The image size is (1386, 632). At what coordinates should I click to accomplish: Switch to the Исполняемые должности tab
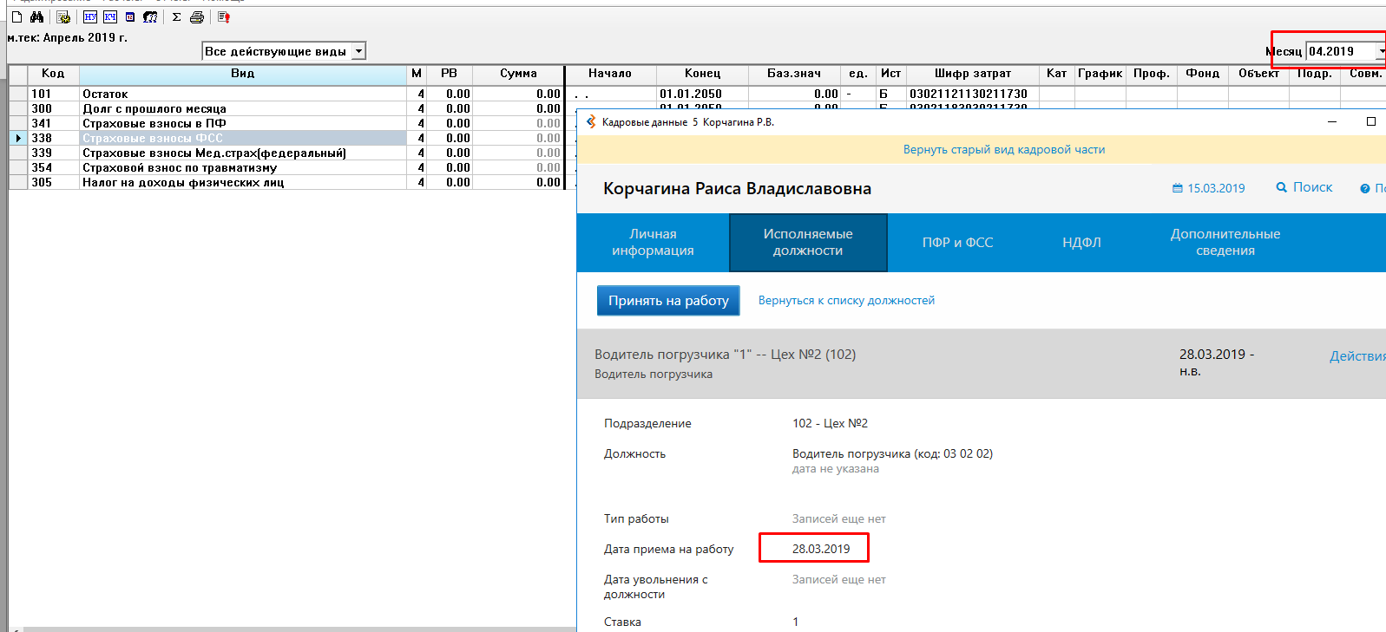[x=808, y=242]
